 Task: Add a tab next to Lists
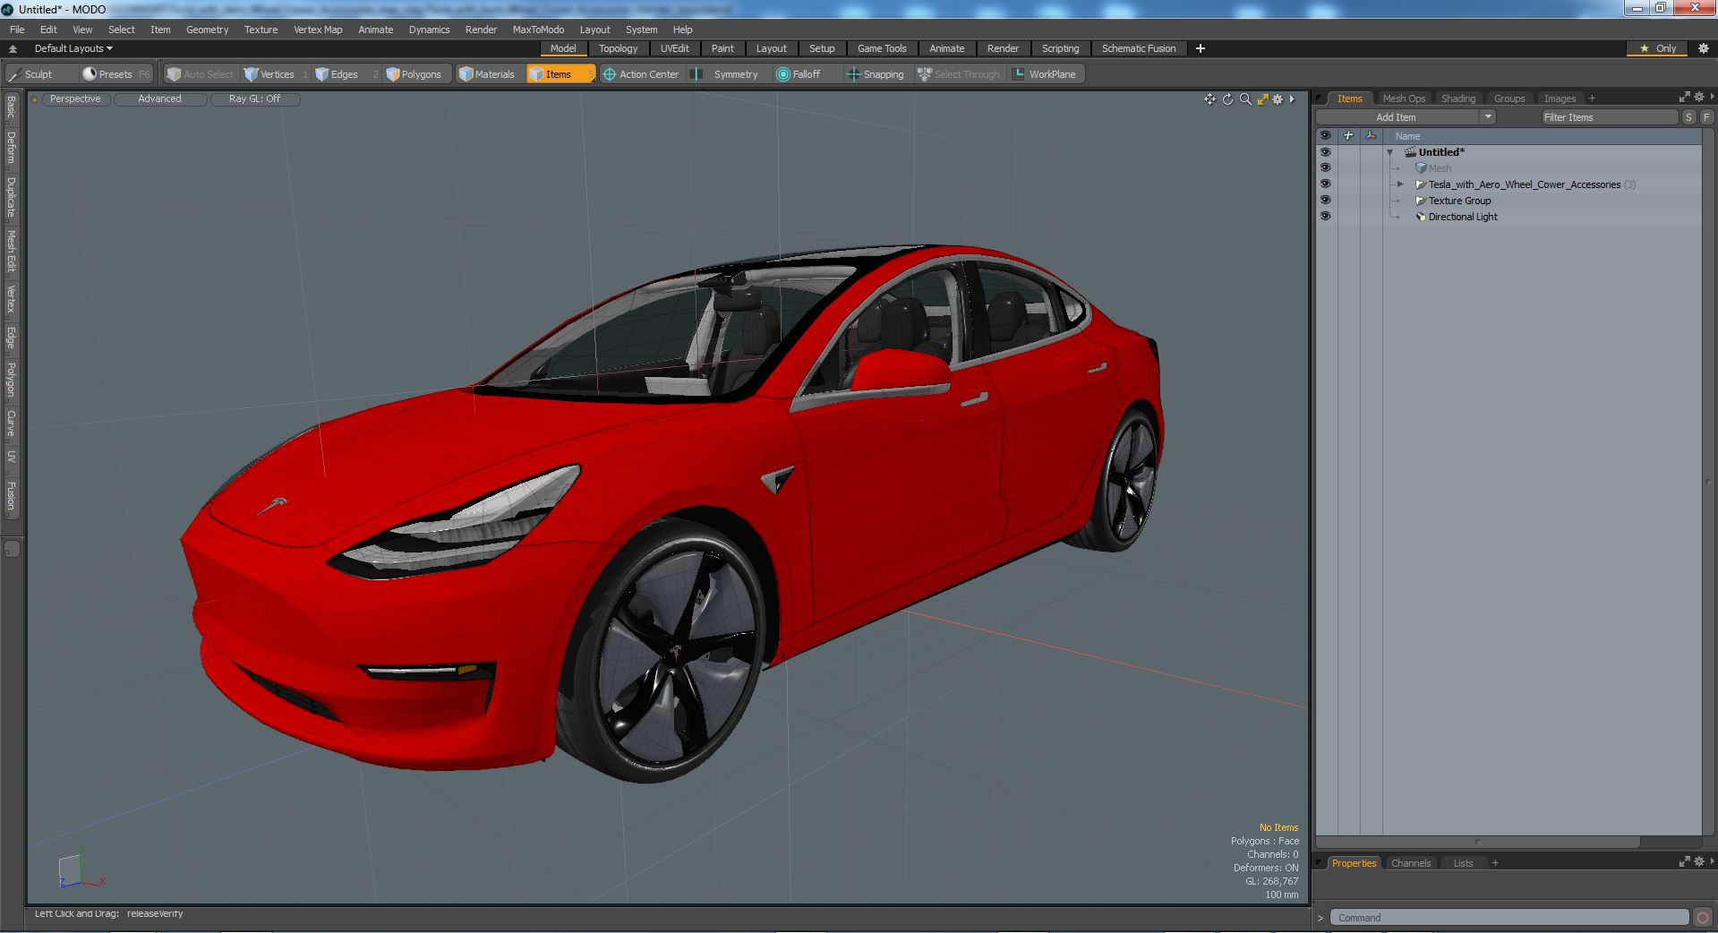pyautogui.click(x=1495, y=863)
